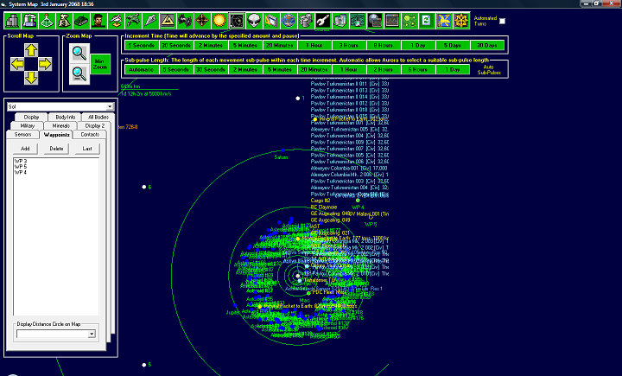The image size is (622, 376).
Task: Click the set-square design icon
Action: (x=271, y=21)
